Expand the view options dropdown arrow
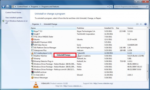Screen dimensions: 150x90 141,24
